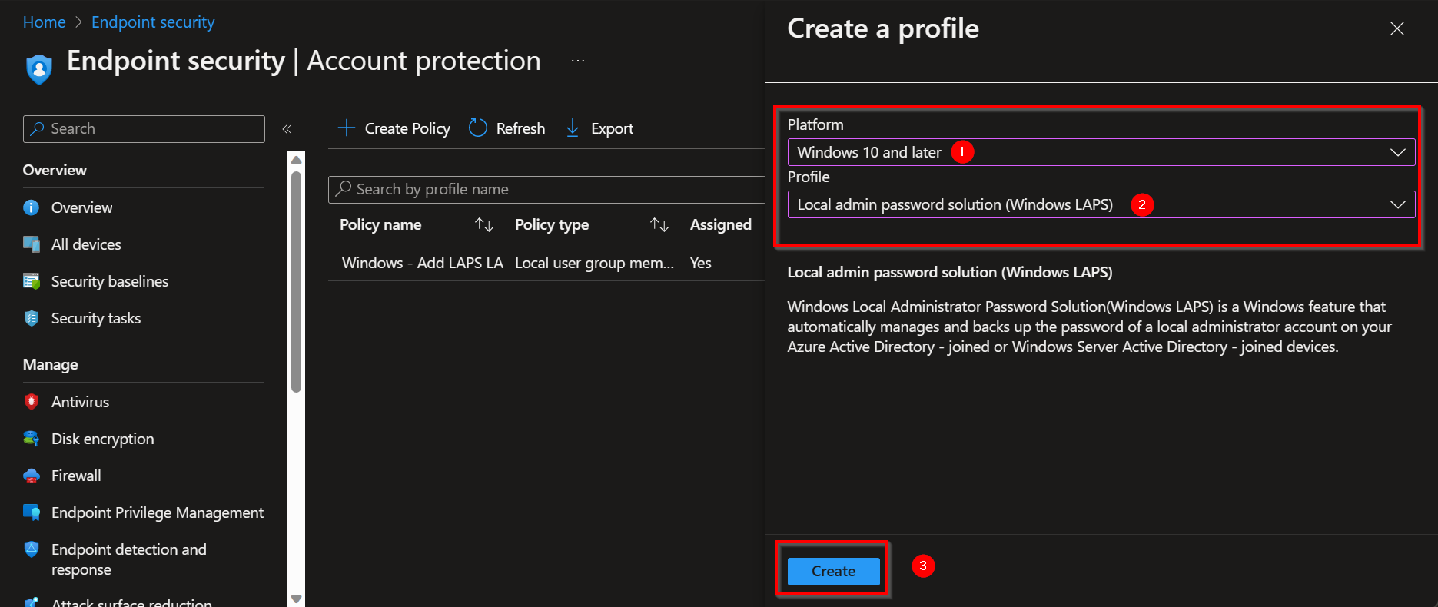Click the Overview info icon
Viewport: 1438px width, 607px height.
click(x=32, y=207)
